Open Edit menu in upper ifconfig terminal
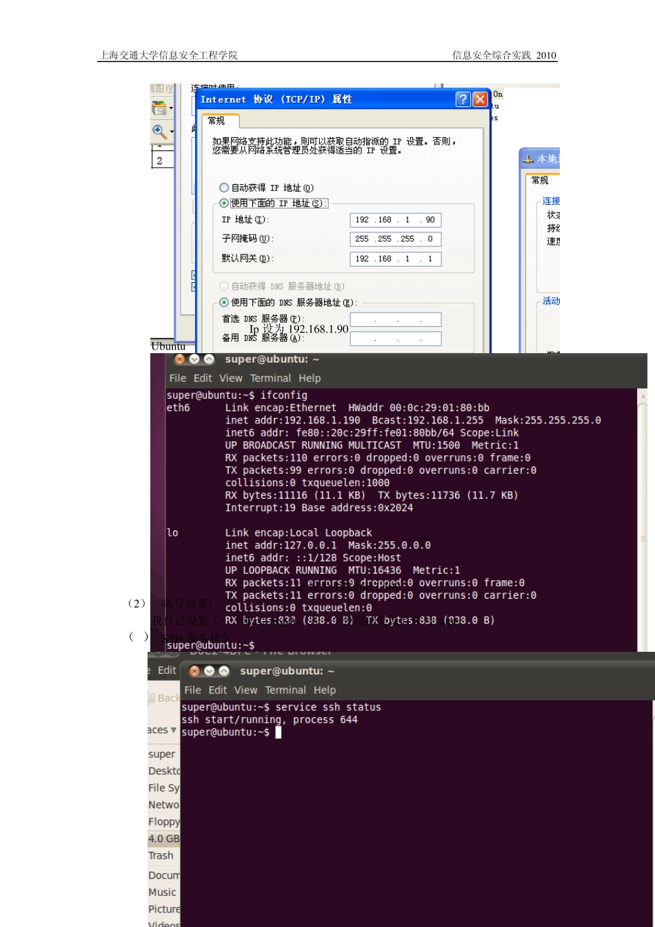Viewport: 655px width, 927px height. tap(203, 378)
